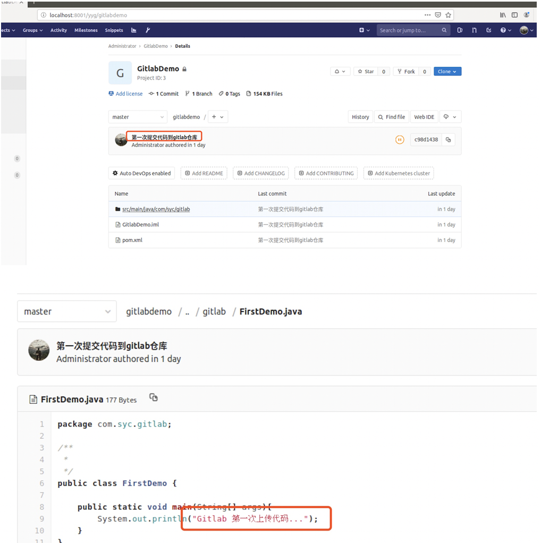This screenshot has height=543, width=541.
Task: Click the lower commit title for FirstDemo.java
Action: 112,345
